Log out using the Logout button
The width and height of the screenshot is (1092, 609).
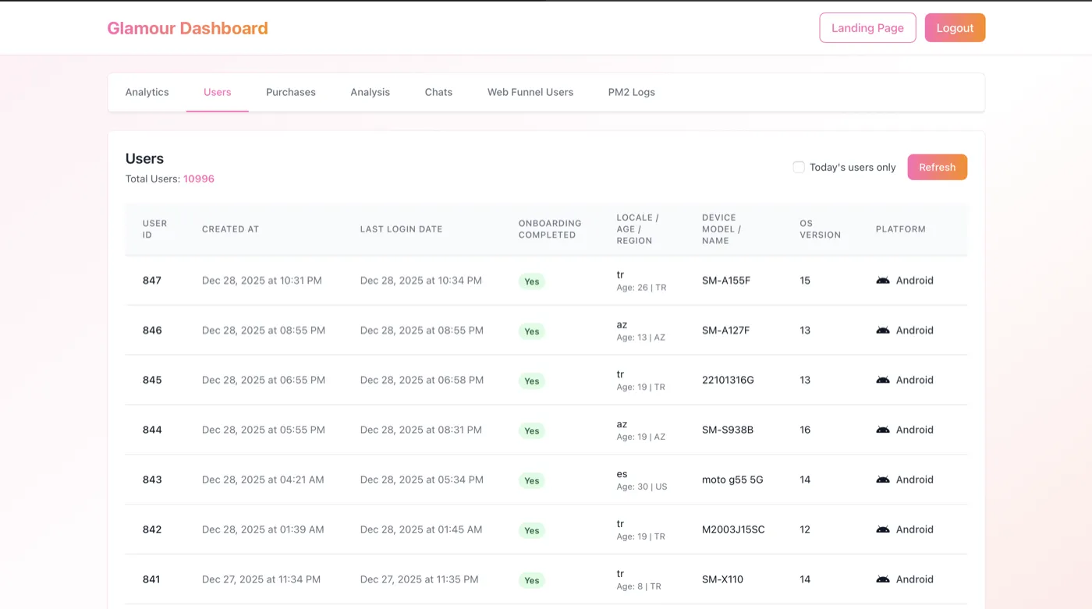[x=955, y=28]
